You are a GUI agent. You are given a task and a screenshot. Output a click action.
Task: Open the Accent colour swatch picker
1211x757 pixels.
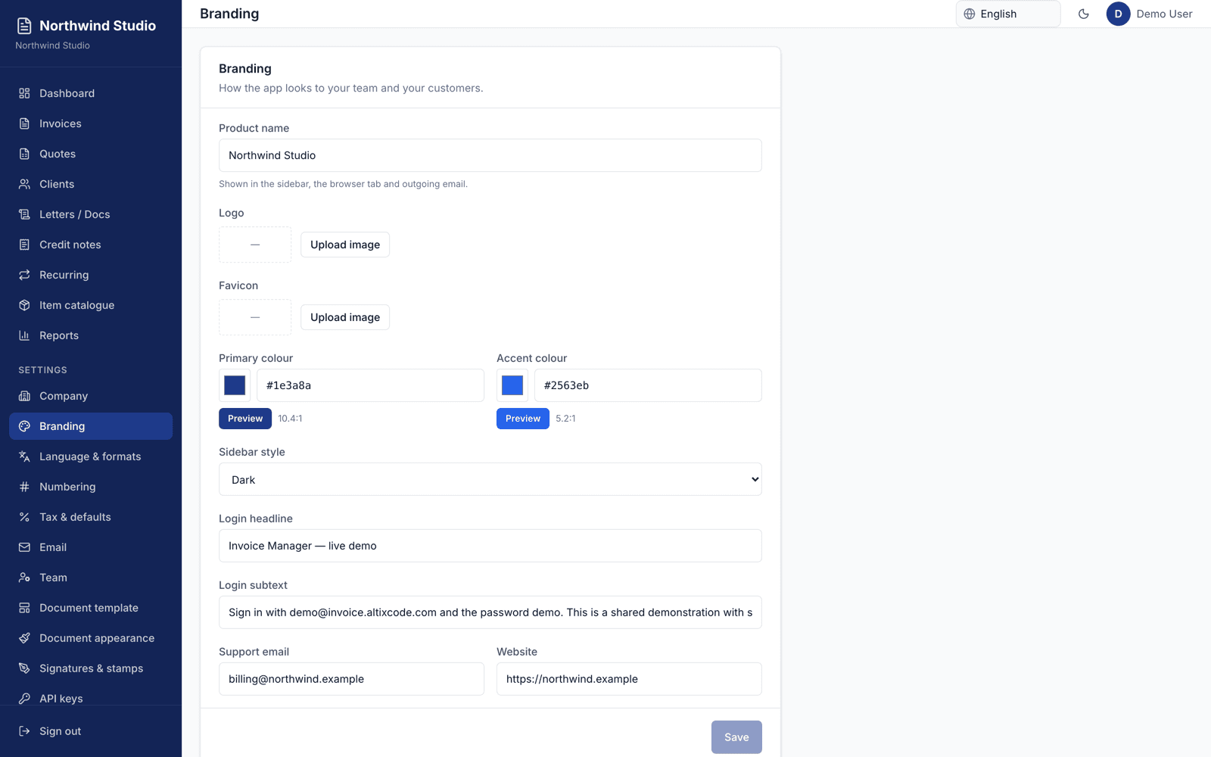click(x=512, y=385)
